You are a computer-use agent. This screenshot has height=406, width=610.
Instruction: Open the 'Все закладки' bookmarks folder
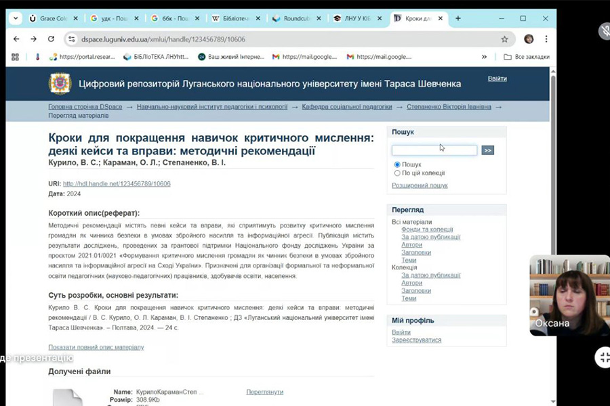point(526,57)
